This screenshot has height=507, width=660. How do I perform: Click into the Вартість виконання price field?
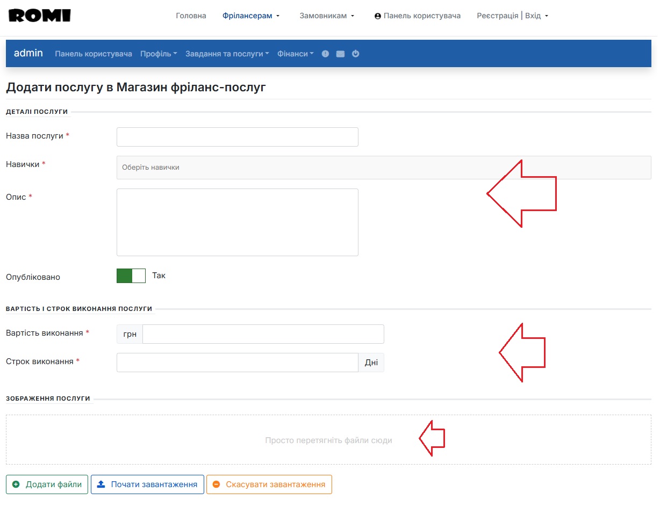point(263,334)
